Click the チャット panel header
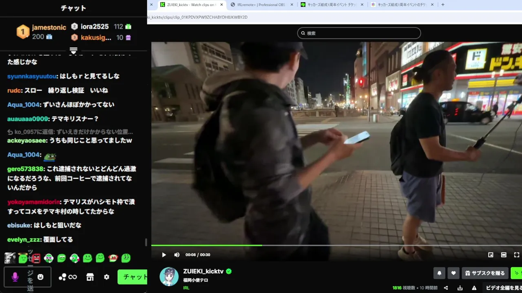The width and height of the screenshot is (522, 293). 73,8
